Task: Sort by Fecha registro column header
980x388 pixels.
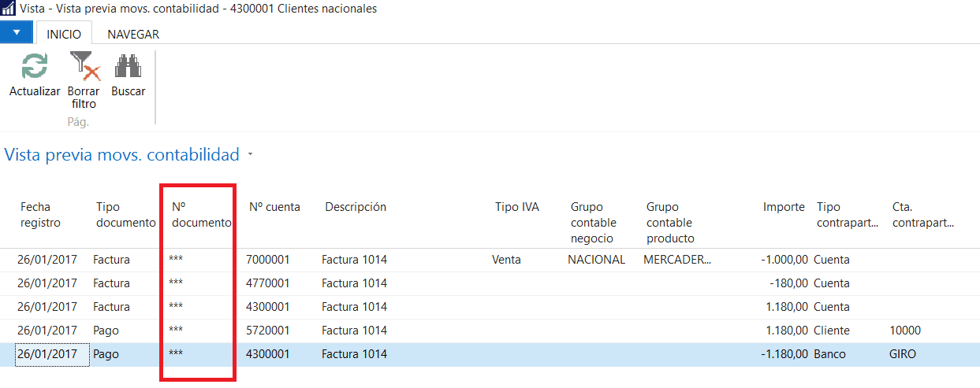Action: coord(40,215)
